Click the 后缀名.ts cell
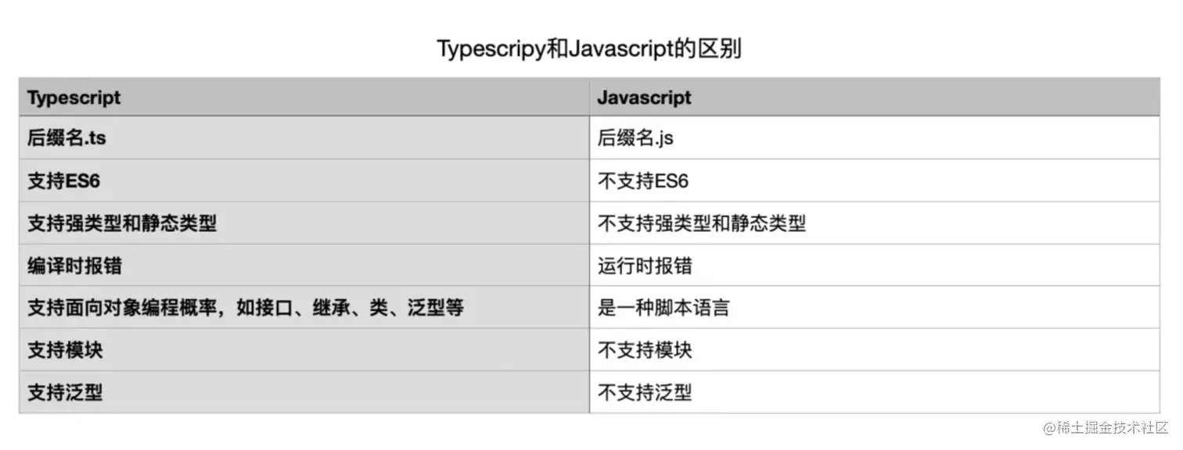This screenshot has height=450, width=1183. pyautogui.click(x=304, y=138)
